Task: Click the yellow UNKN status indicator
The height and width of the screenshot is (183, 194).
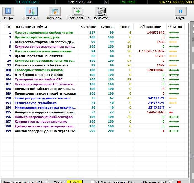Action: [x=74, y=182]
